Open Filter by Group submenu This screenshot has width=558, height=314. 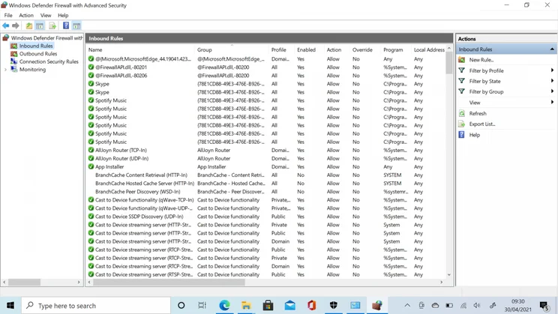click(486, 91)
